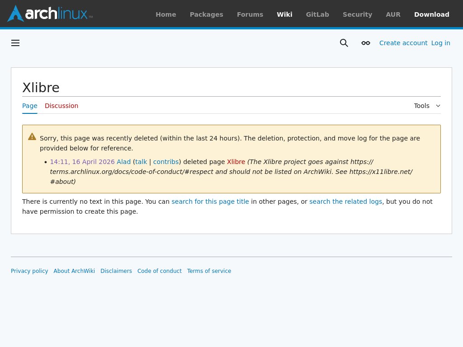Open Security in top navigation

357,14
